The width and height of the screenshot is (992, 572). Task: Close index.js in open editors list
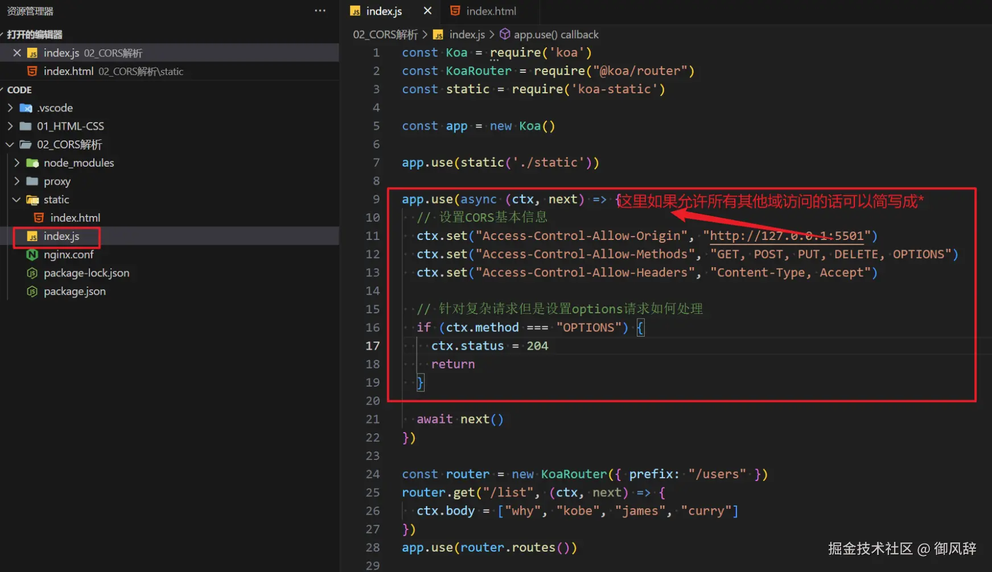[x=17, y=53]
